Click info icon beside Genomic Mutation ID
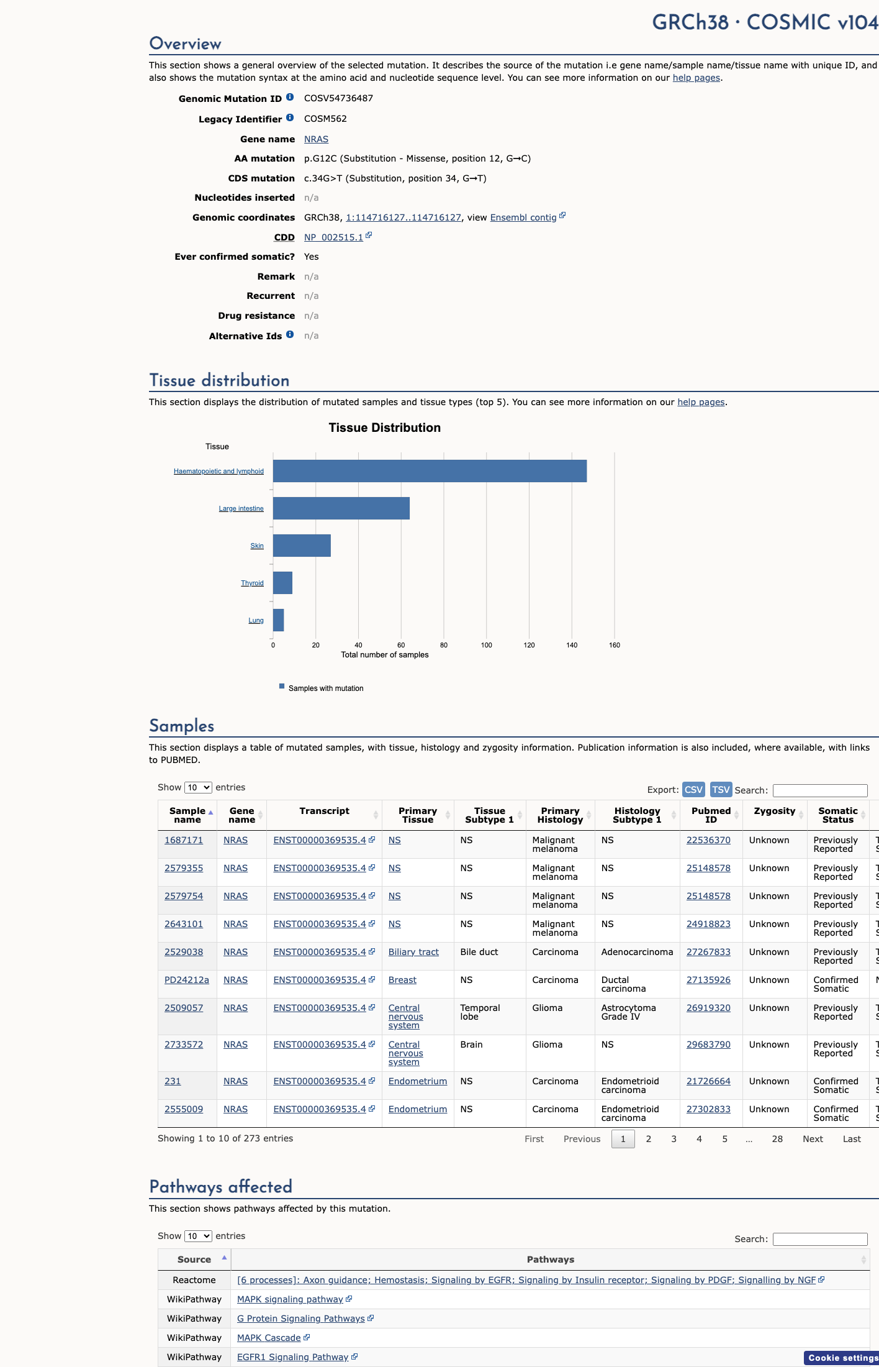This screenshot has height=1367, width=879. (x=290, y=97)
